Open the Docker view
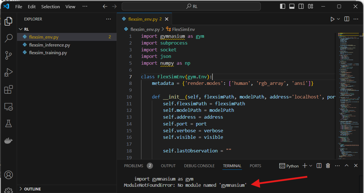 point(9,141)
